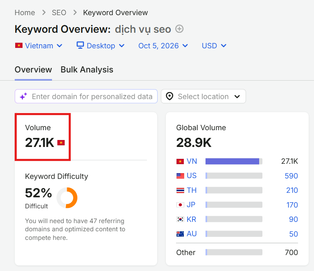This screenshot has height=271, width=314.
Task: Click the TH volume value 210
Action: (x=292, y=190)
